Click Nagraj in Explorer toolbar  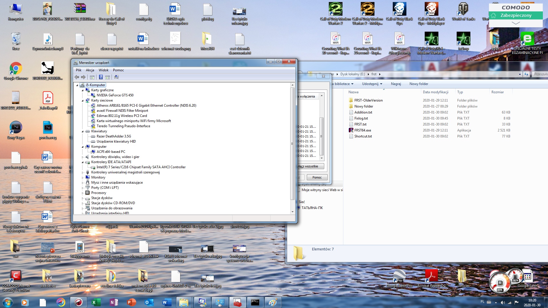[396, 84]
